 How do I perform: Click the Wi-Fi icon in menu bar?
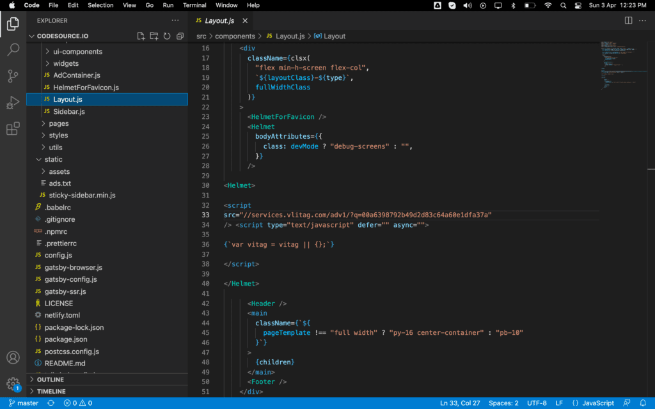coord(548,5)
